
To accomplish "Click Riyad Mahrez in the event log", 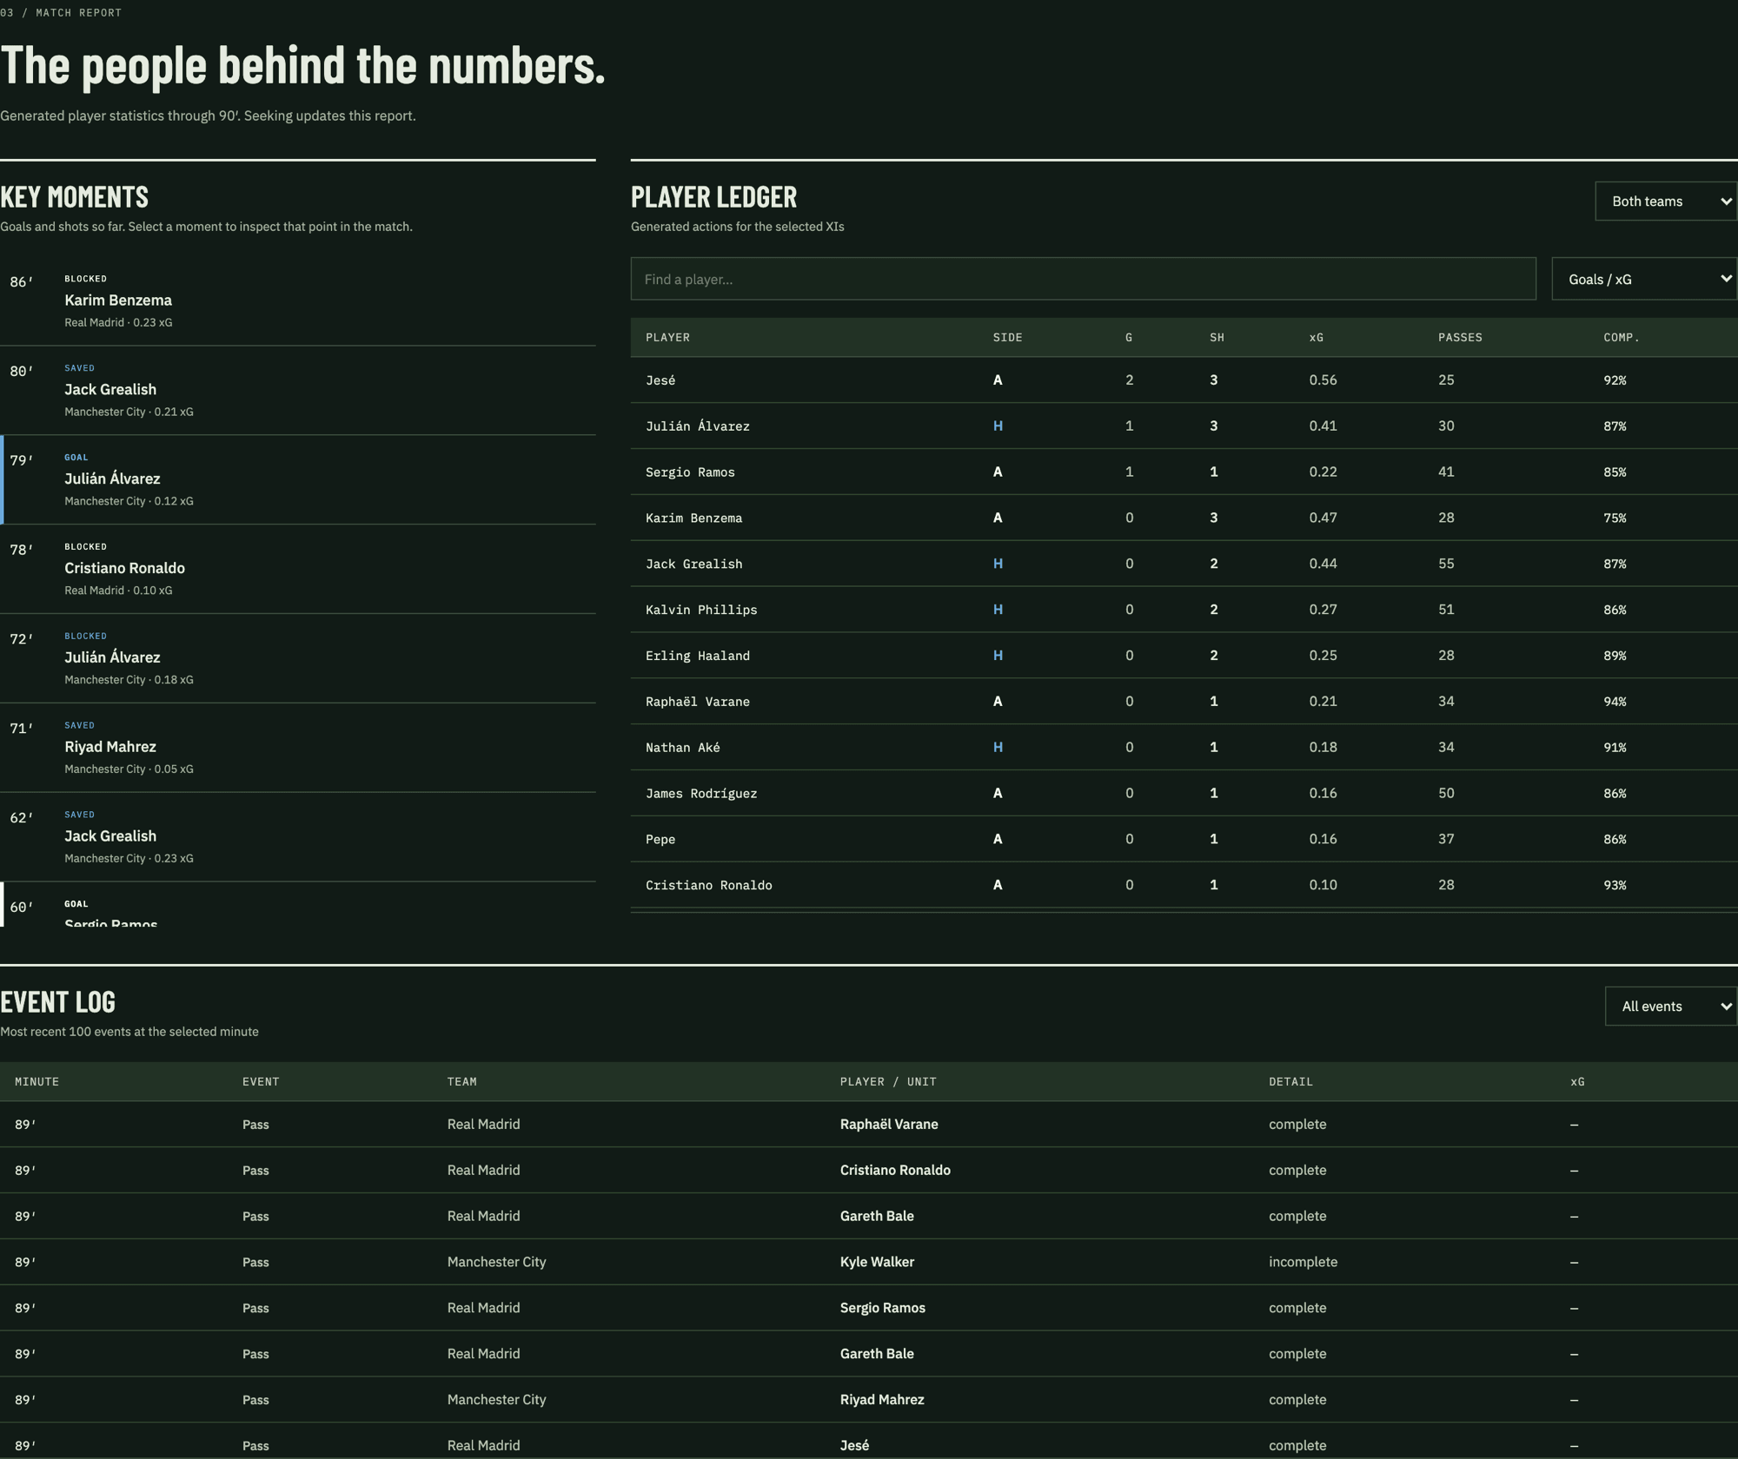I will click(882, 1400).
